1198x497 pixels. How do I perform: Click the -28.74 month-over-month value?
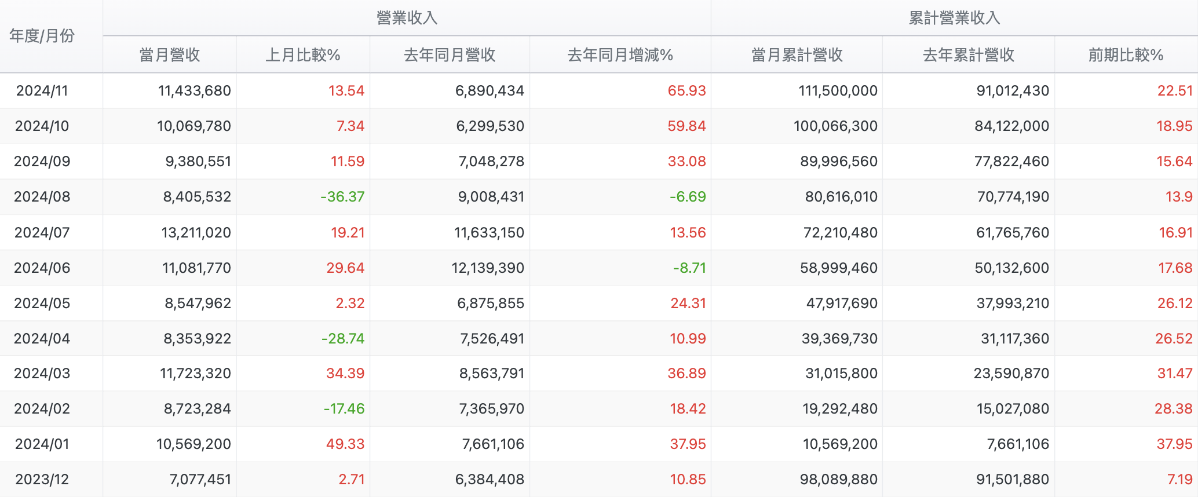(x=343, y=339)
